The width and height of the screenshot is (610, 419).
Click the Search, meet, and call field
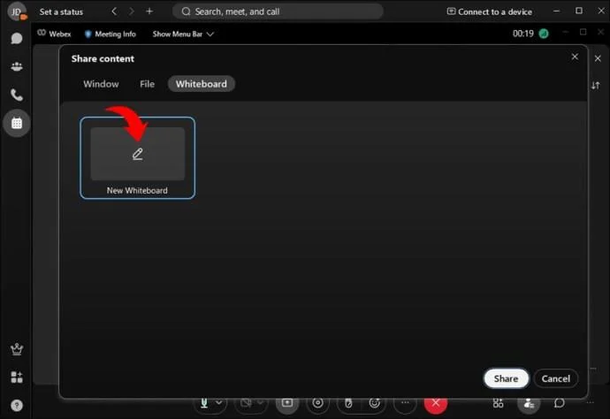click(278, 11)
